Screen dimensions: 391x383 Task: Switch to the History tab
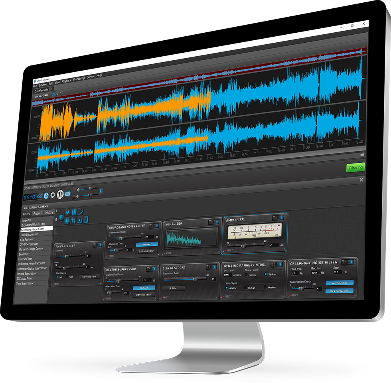pos(49,213)
